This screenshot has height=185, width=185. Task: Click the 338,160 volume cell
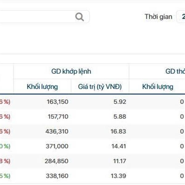[x=58, y=176]
